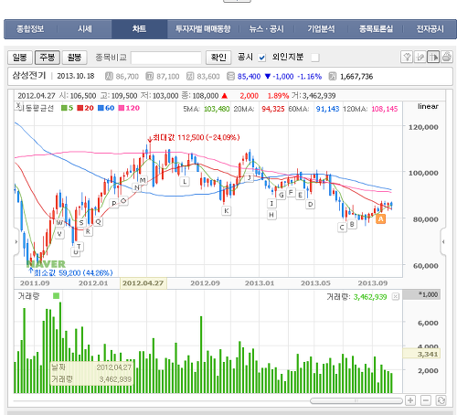Close the 거래량 volume indicator panel
This screenshot has width=457, height=415.
395,296
